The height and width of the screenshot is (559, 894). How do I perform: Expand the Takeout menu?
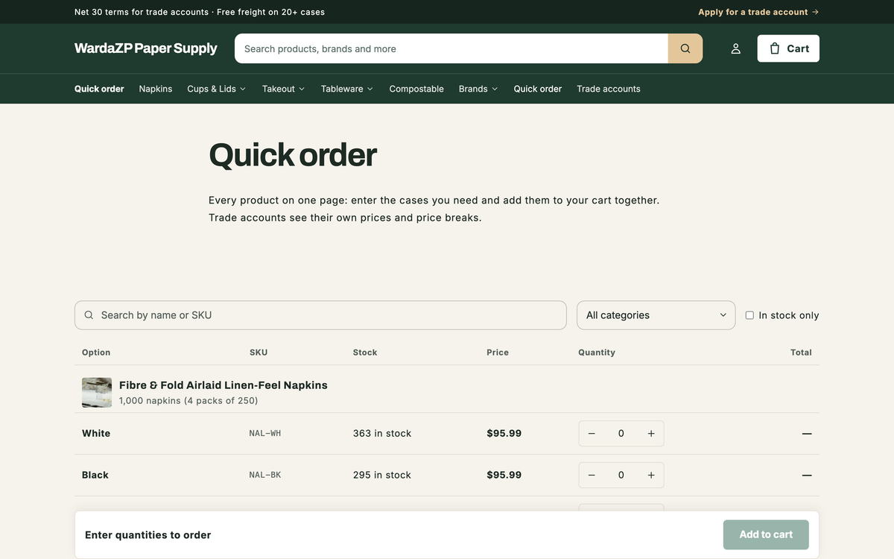pyautogui.click(x=284, y=89)
